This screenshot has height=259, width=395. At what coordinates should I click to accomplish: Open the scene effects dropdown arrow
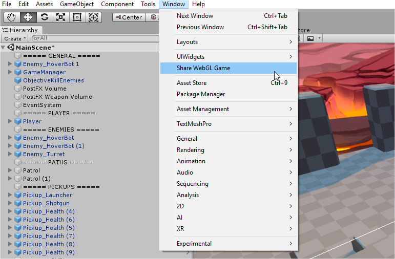319,38
